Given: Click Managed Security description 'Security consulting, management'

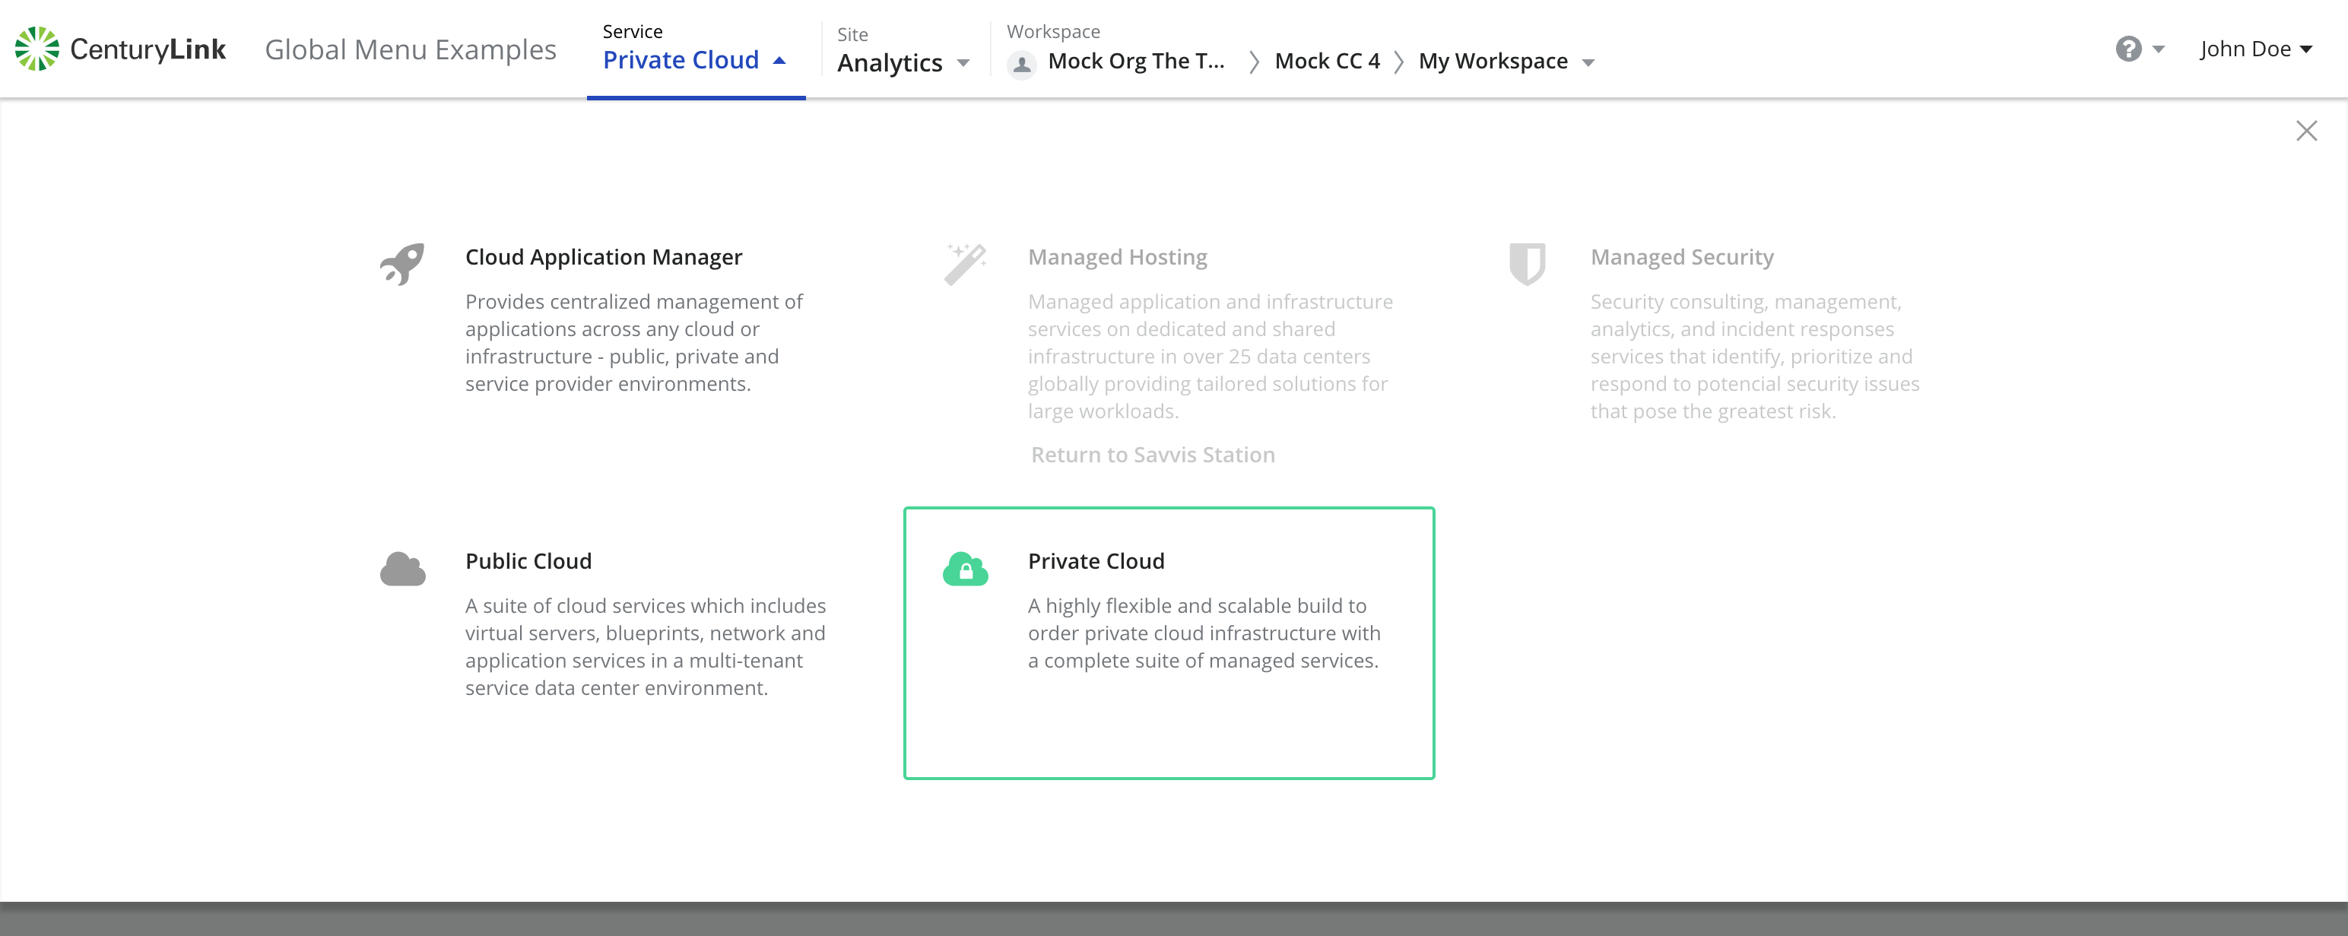Looking at the screenshot, I should point(1755,357).
